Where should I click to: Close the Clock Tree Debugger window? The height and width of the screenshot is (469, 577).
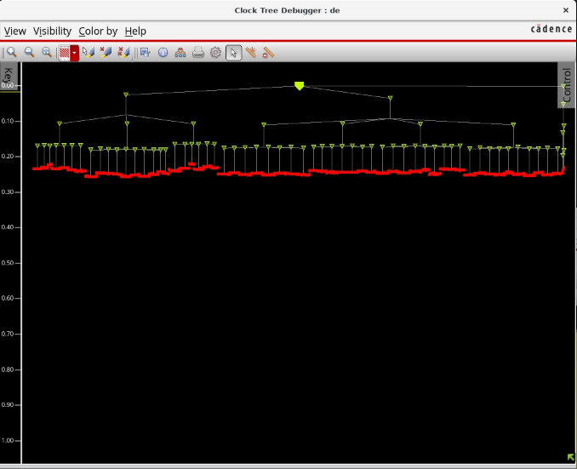coord(566,9)
